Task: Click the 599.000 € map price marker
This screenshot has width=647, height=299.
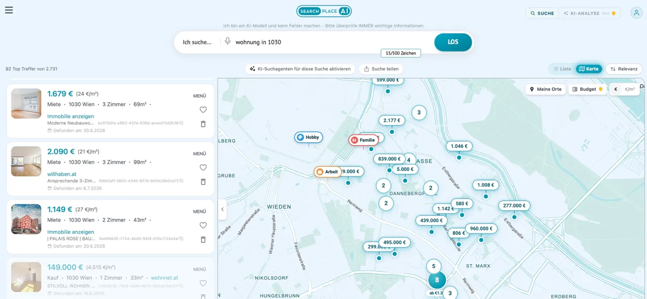Action: point(388,80)
